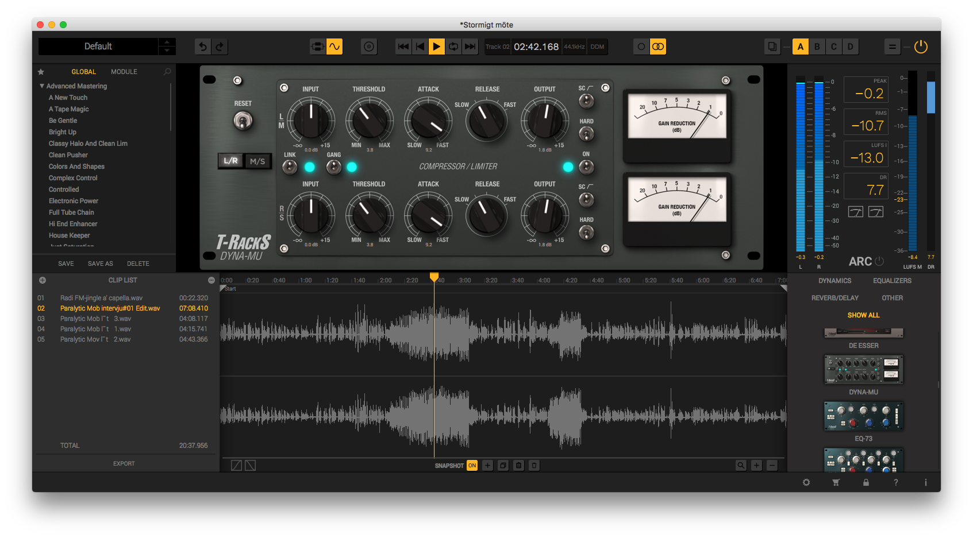Screen dimensions: 973x538
Task: Click the equal-loudness compare icon
Action: (x=892, y=47)
